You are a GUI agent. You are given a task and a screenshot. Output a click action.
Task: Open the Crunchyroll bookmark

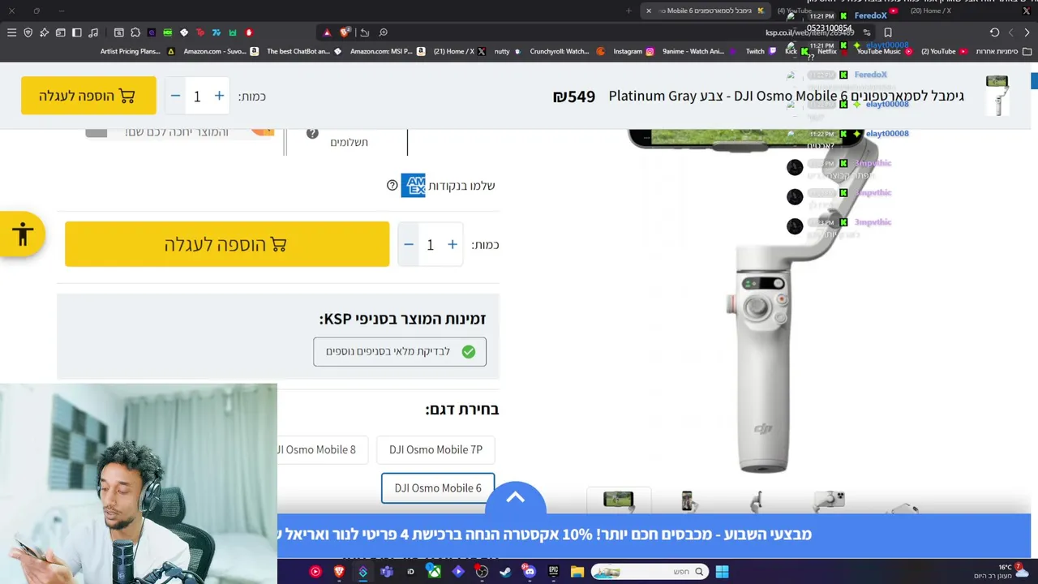[x=567, y=51]
